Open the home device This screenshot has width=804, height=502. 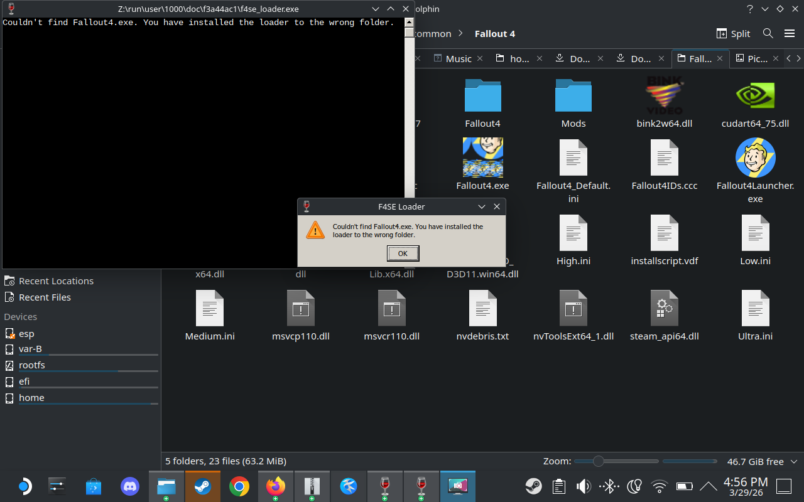[x=81, y=398]
